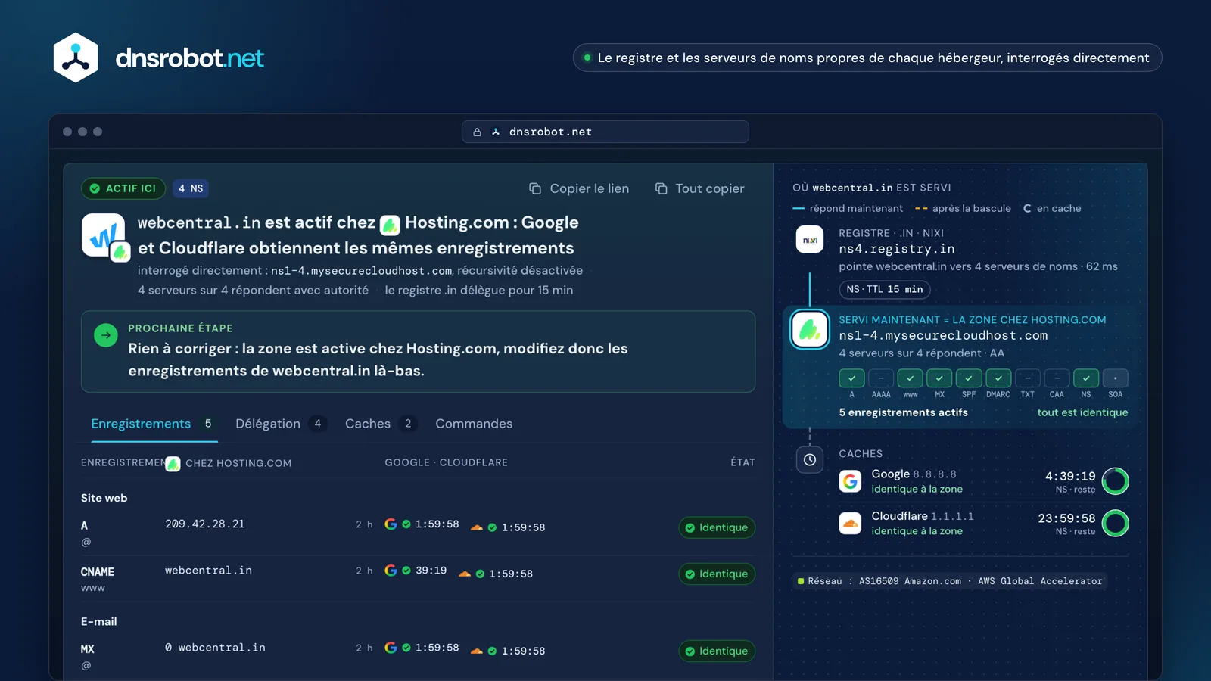This screenshot has width=1211, height=681.
Task: Switch to the Caches tab
Action: click(x=381, y=424)
